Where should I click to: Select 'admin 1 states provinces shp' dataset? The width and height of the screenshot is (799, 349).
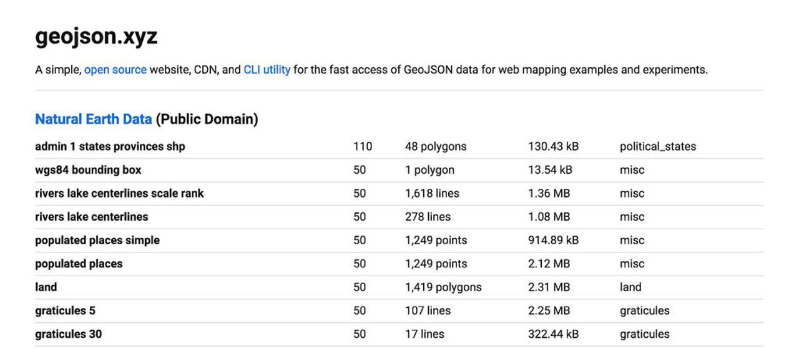tap(110, 146)
